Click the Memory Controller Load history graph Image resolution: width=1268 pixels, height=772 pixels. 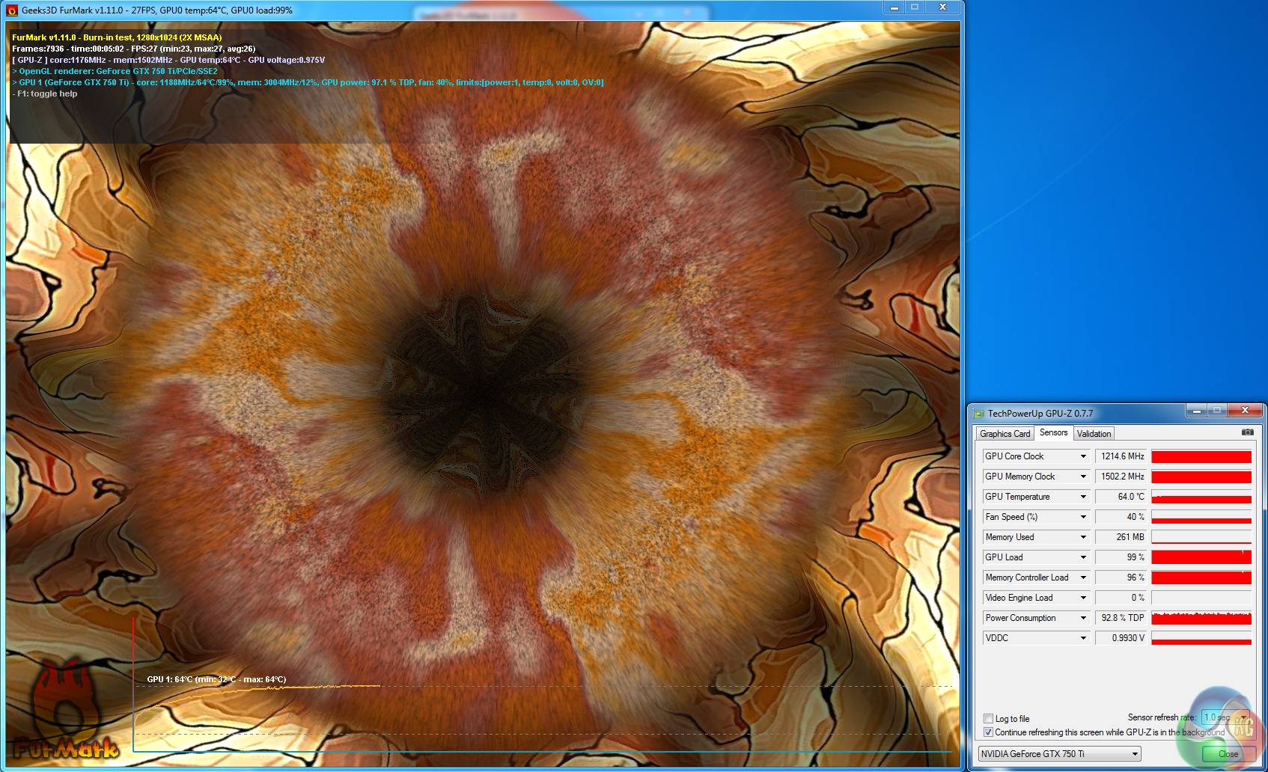(1201, 578)
